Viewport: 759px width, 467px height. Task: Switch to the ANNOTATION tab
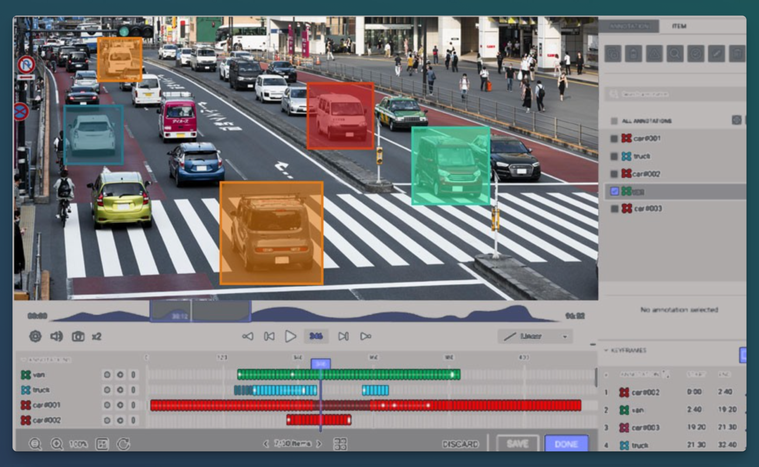coord(629,26)
